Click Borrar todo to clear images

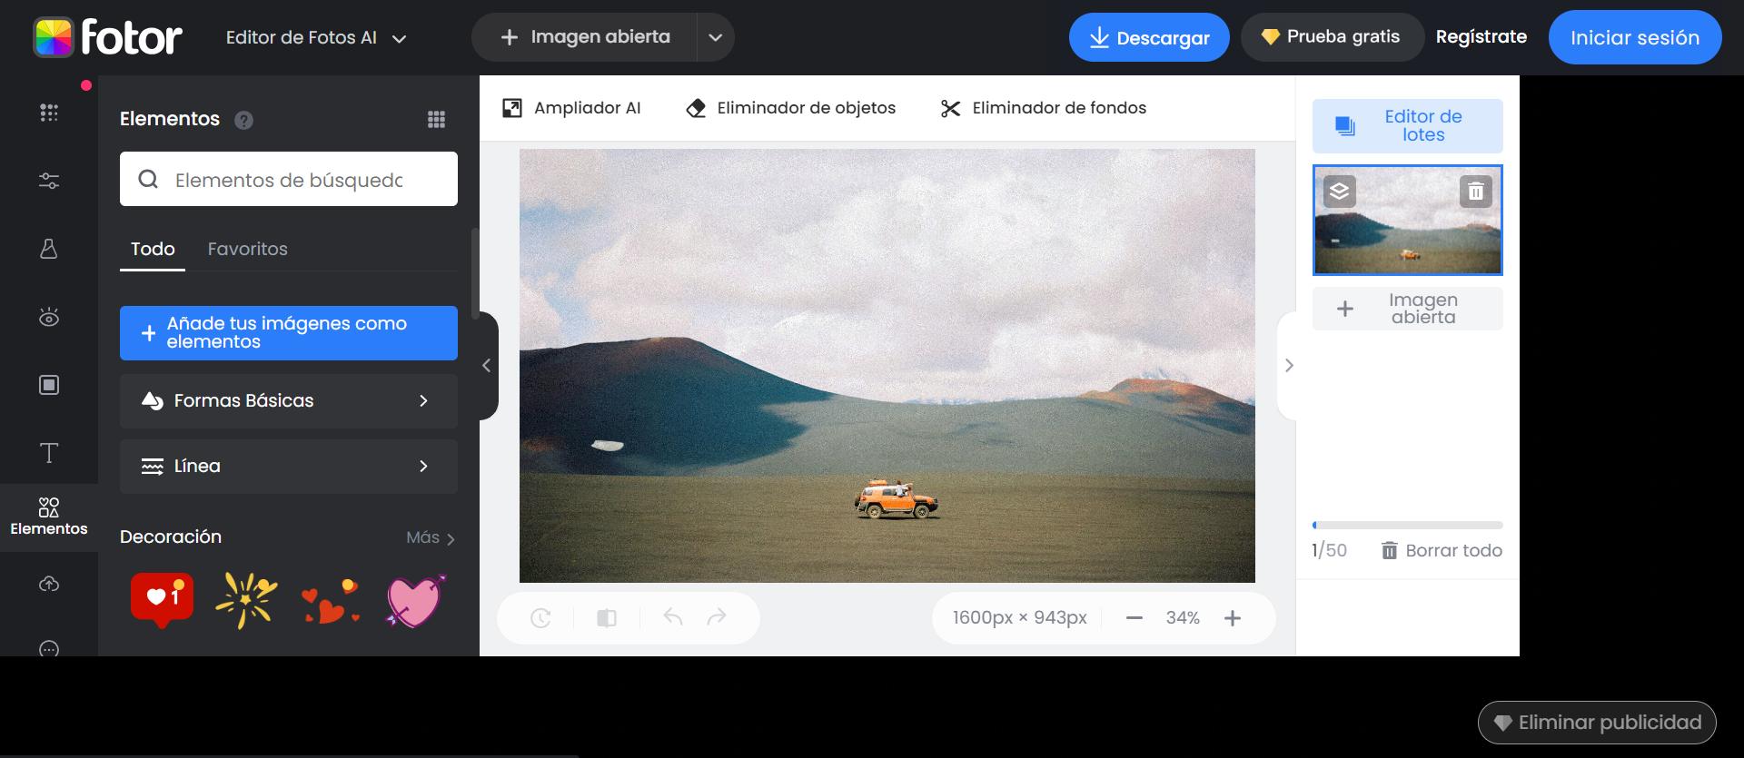pyautogui.click(x=1442, y=551)
